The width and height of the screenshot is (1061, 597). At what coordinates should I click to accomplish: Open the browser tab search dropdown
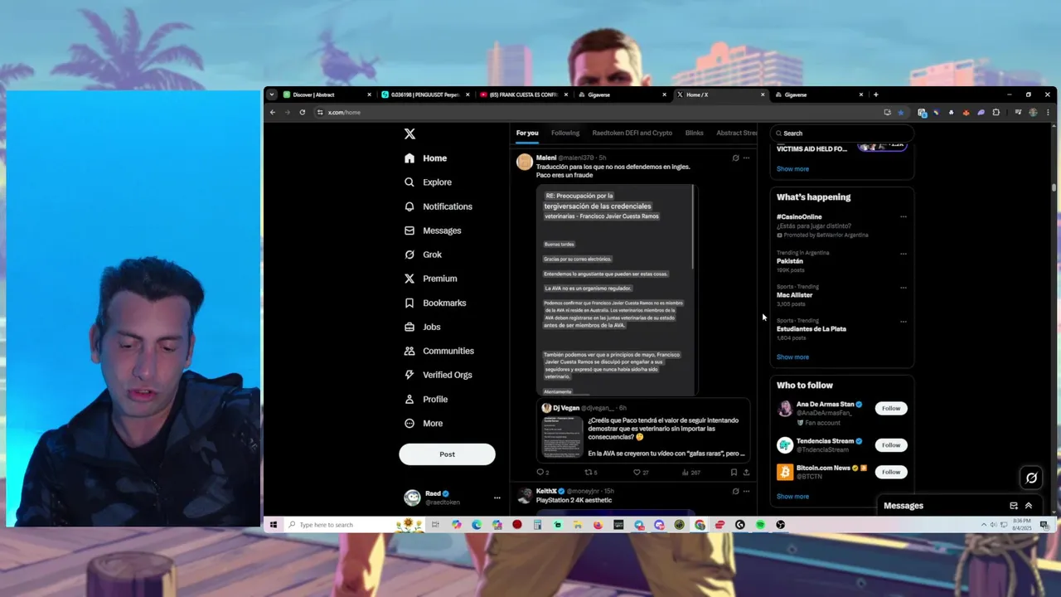tap(271, 95)
